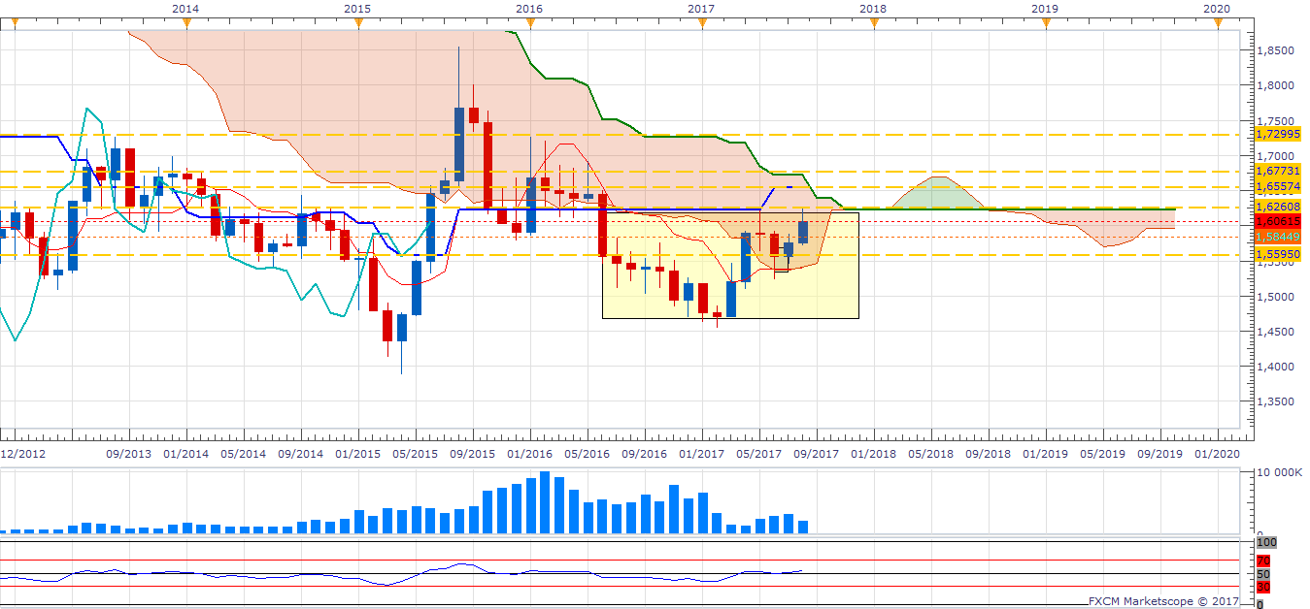This screenshot has height=609, width=1310.
Task: Click the 2015 year marker triangle
Action: pos(357,24)
